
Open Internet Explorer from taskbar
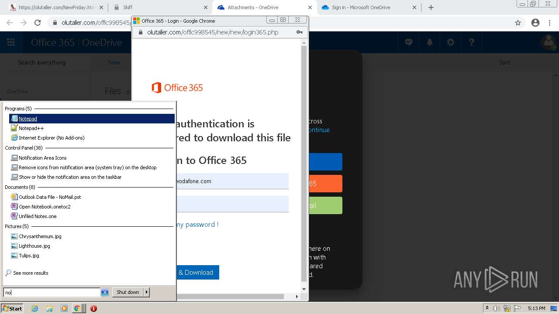pyautogui.click(x=35, y=308)
